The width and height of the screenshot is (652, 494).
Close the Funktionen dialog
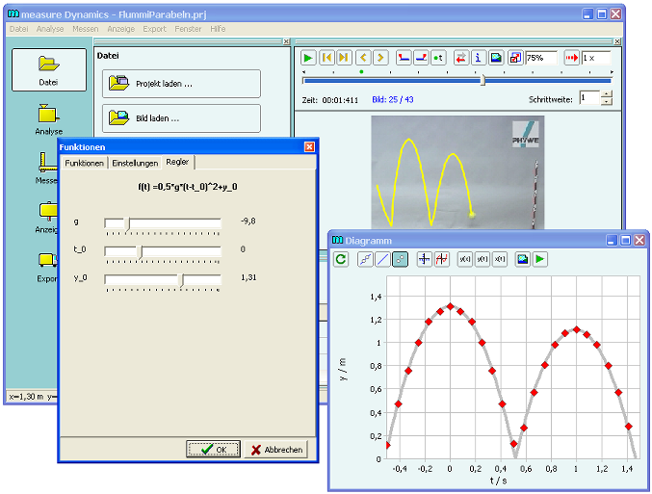[309, 146]
